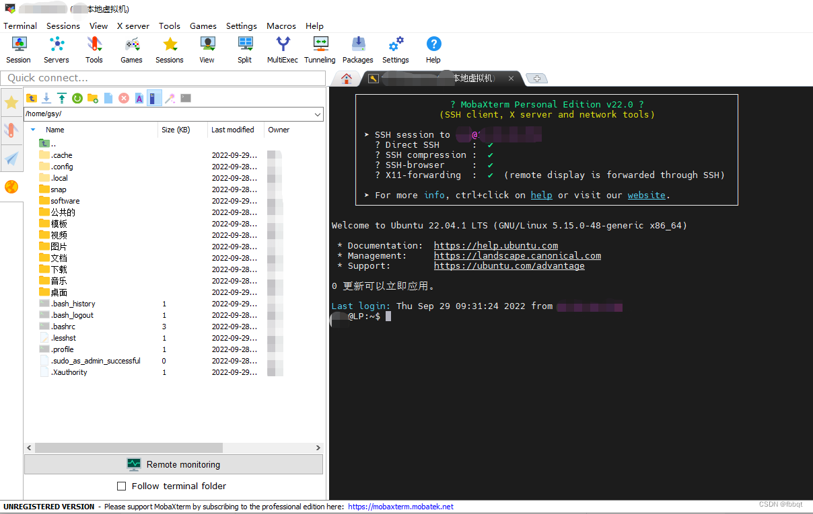Refresh the SFTP folder with green icon
This screenshot has width=813, height=514.
pos(77,98)
